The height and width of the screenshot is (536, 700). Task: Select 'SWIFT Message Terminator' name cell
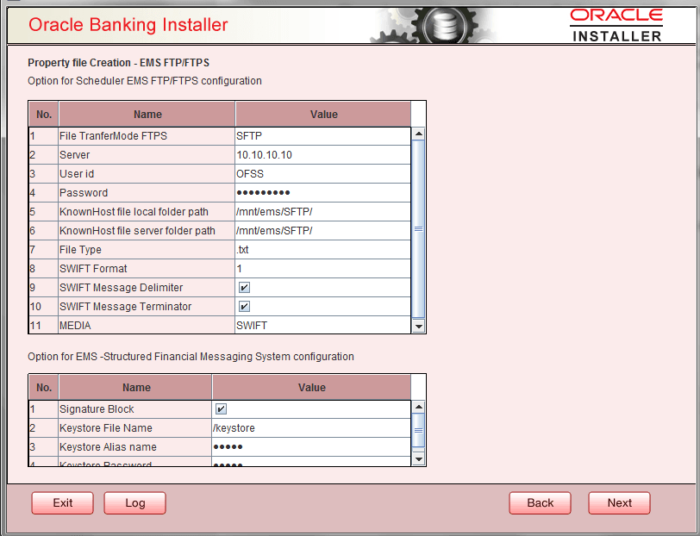[x=147, y=307]
